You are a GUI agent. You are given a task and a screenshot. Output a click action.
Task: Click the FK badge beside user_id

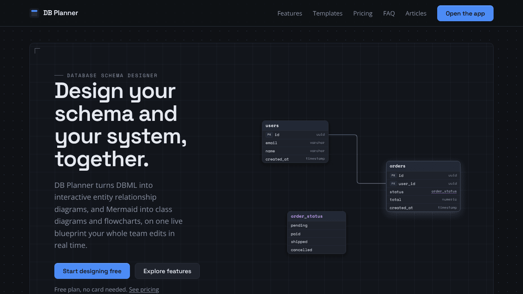click(393, 183)
